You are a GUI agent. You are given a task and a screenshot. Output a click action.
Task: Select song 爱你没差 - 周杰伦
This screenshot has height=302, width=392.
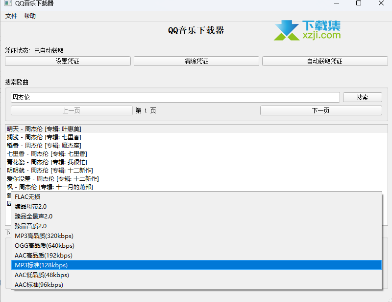point(196,178)
